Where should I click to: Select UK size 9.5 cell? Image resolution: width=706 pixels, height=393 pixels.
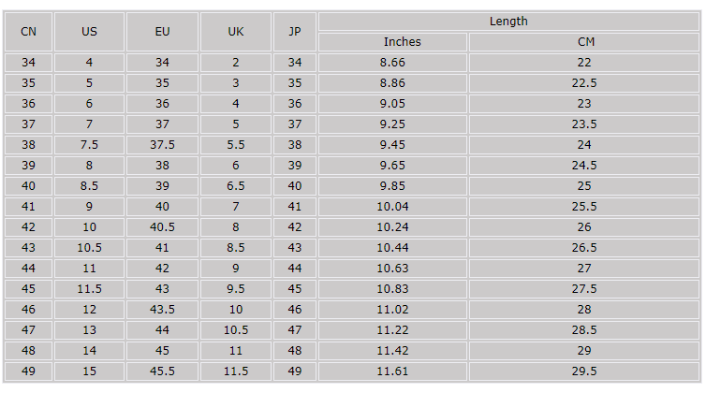(236, 289)
